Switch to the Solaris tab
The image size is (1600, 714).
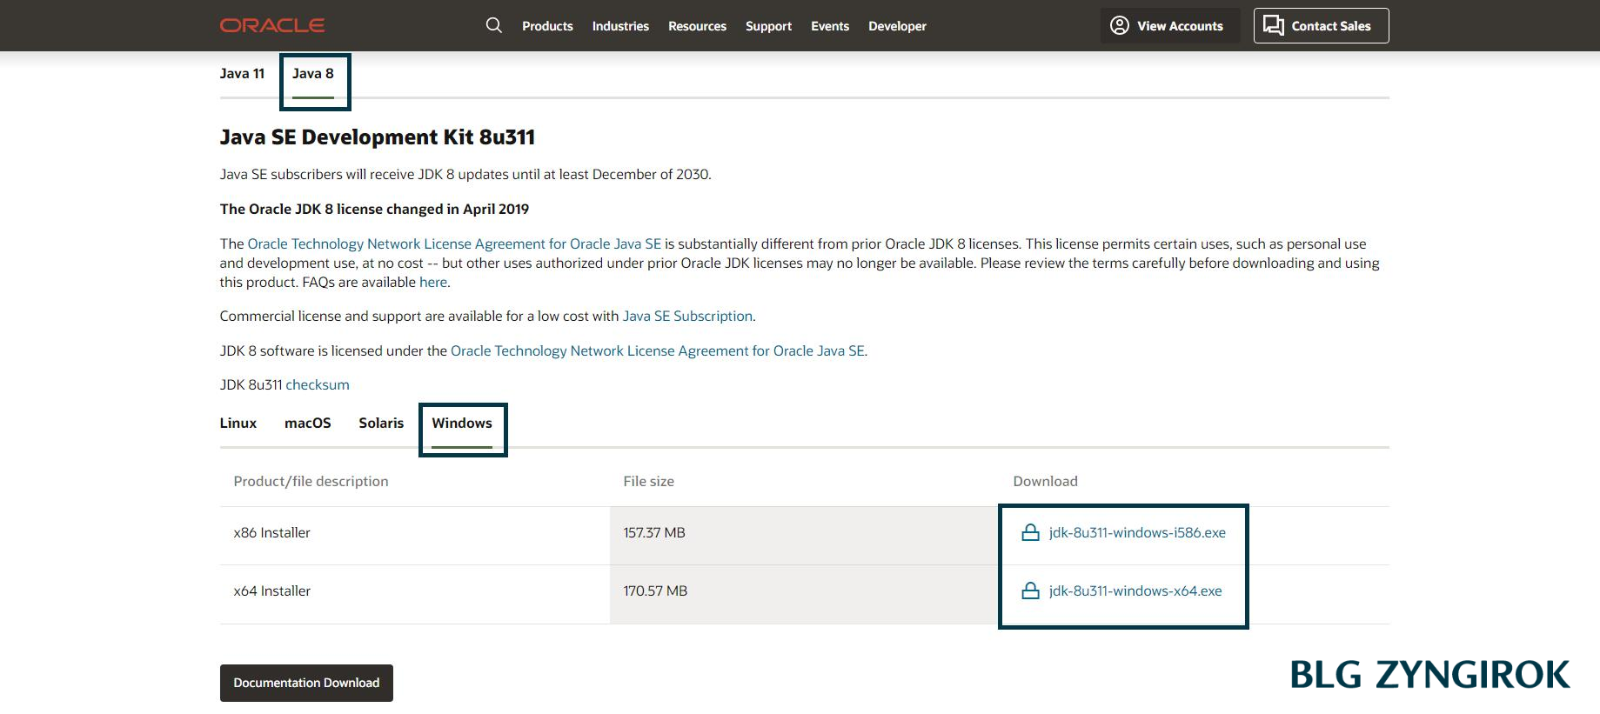tap(381, 424)
